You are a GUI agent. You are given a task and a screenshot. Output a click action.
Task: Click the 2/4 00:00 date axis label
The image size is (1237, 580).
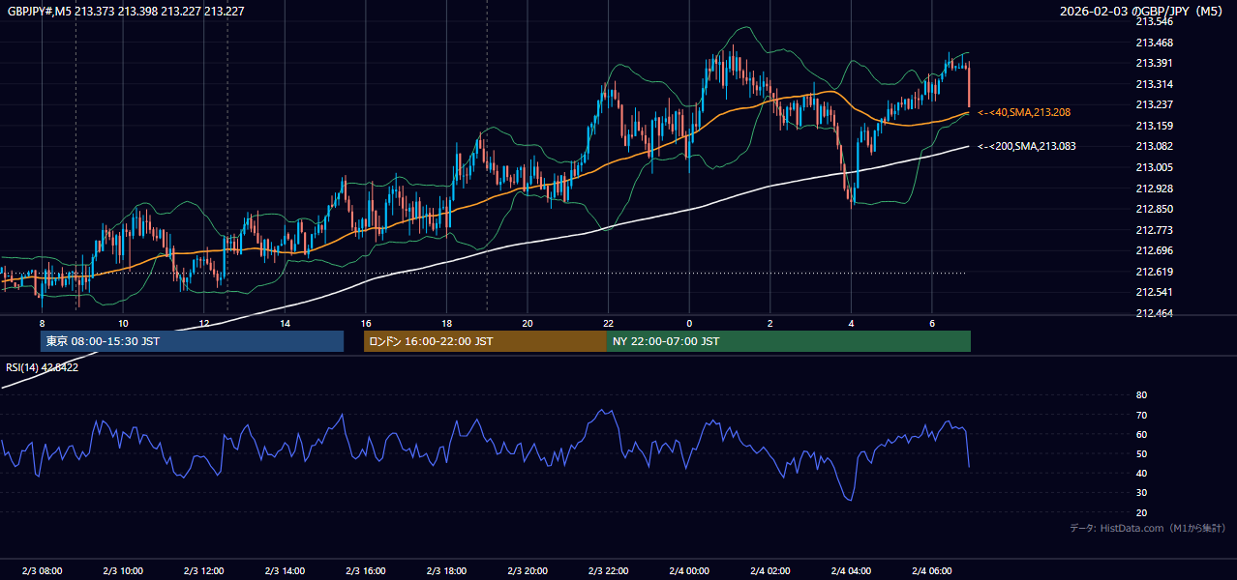click(x=689, y=571)
